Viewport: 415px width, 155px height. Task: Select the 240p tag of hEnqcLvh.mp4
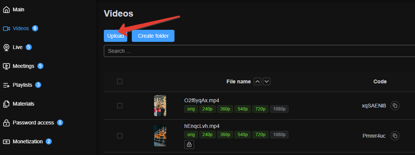[208, 135]
